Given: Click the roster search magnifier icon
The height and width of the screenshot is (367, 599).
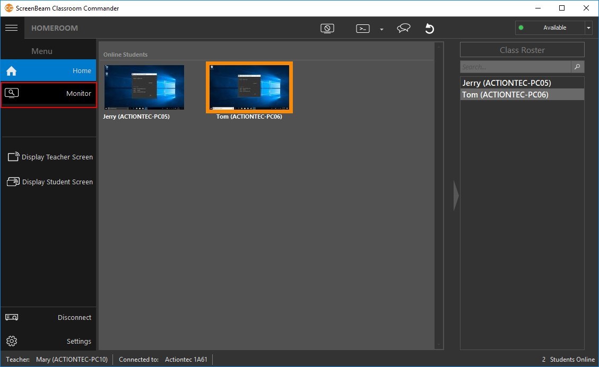Looking at the screenshot, I should click(577, 67).
